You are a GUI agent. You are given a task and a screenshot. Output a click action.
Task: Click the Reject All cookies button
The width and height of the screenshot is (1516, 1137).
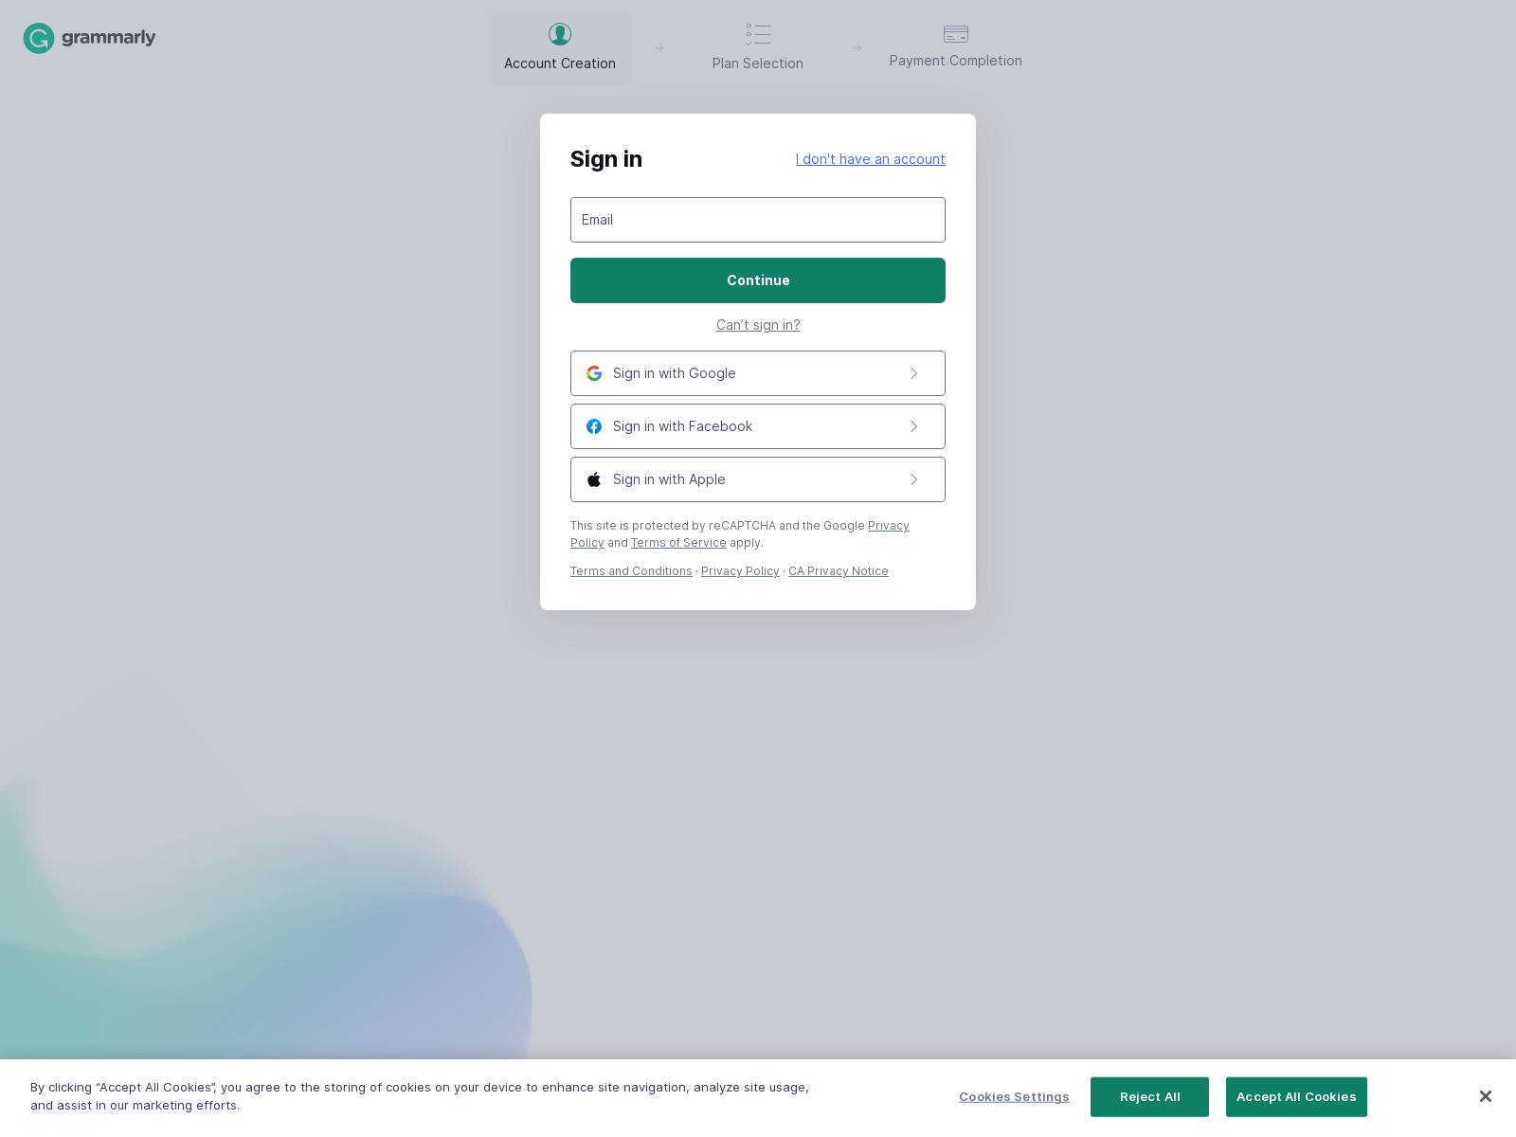(1149, 1097)
